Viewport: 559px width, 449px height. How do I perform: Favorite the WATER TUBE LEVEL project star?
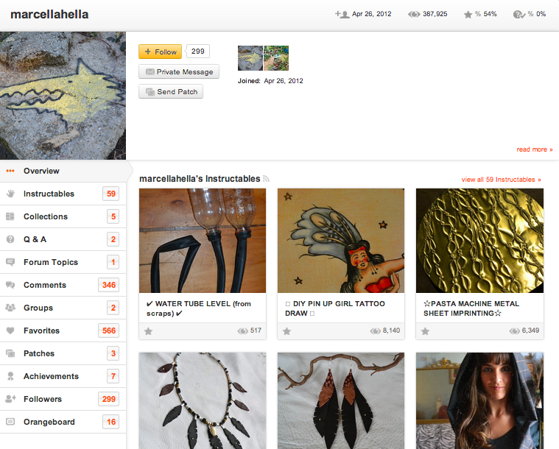click(x=148, y=331)
